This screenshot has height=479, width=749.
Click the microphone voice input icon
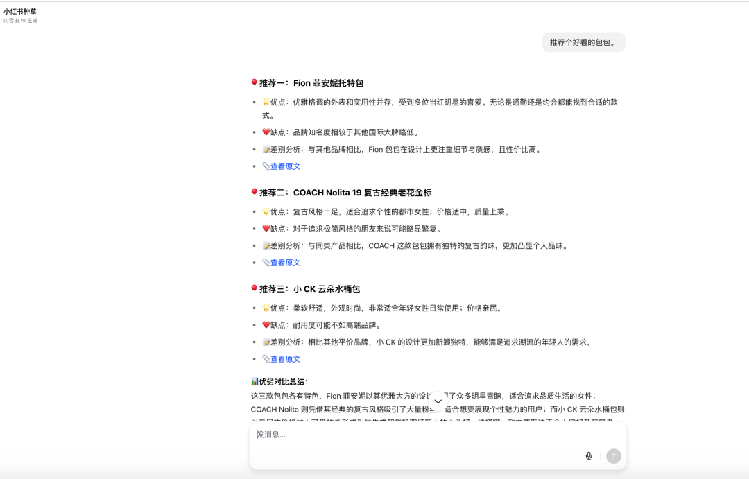(x=589, y=456)
